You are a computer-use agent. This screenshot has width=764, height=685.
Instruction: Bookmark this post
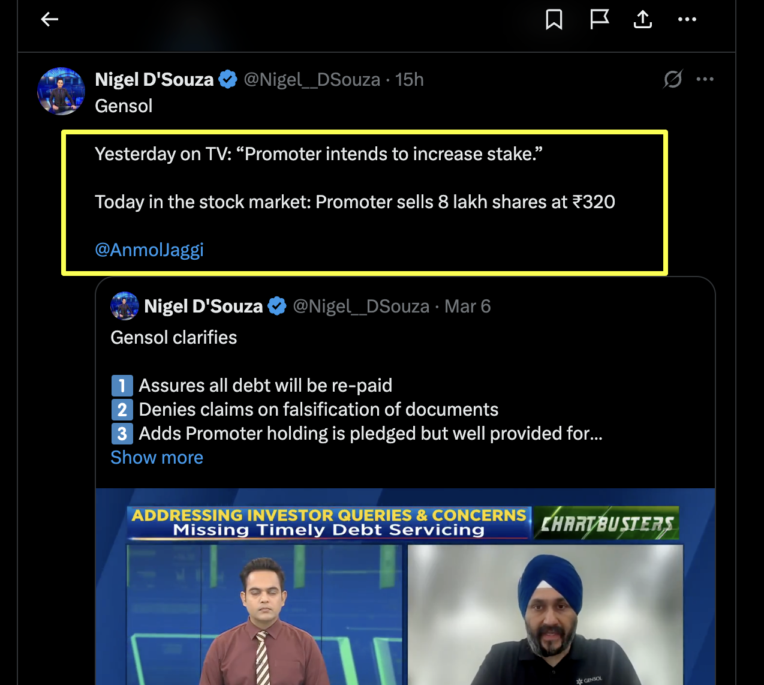tap(554, 20)
